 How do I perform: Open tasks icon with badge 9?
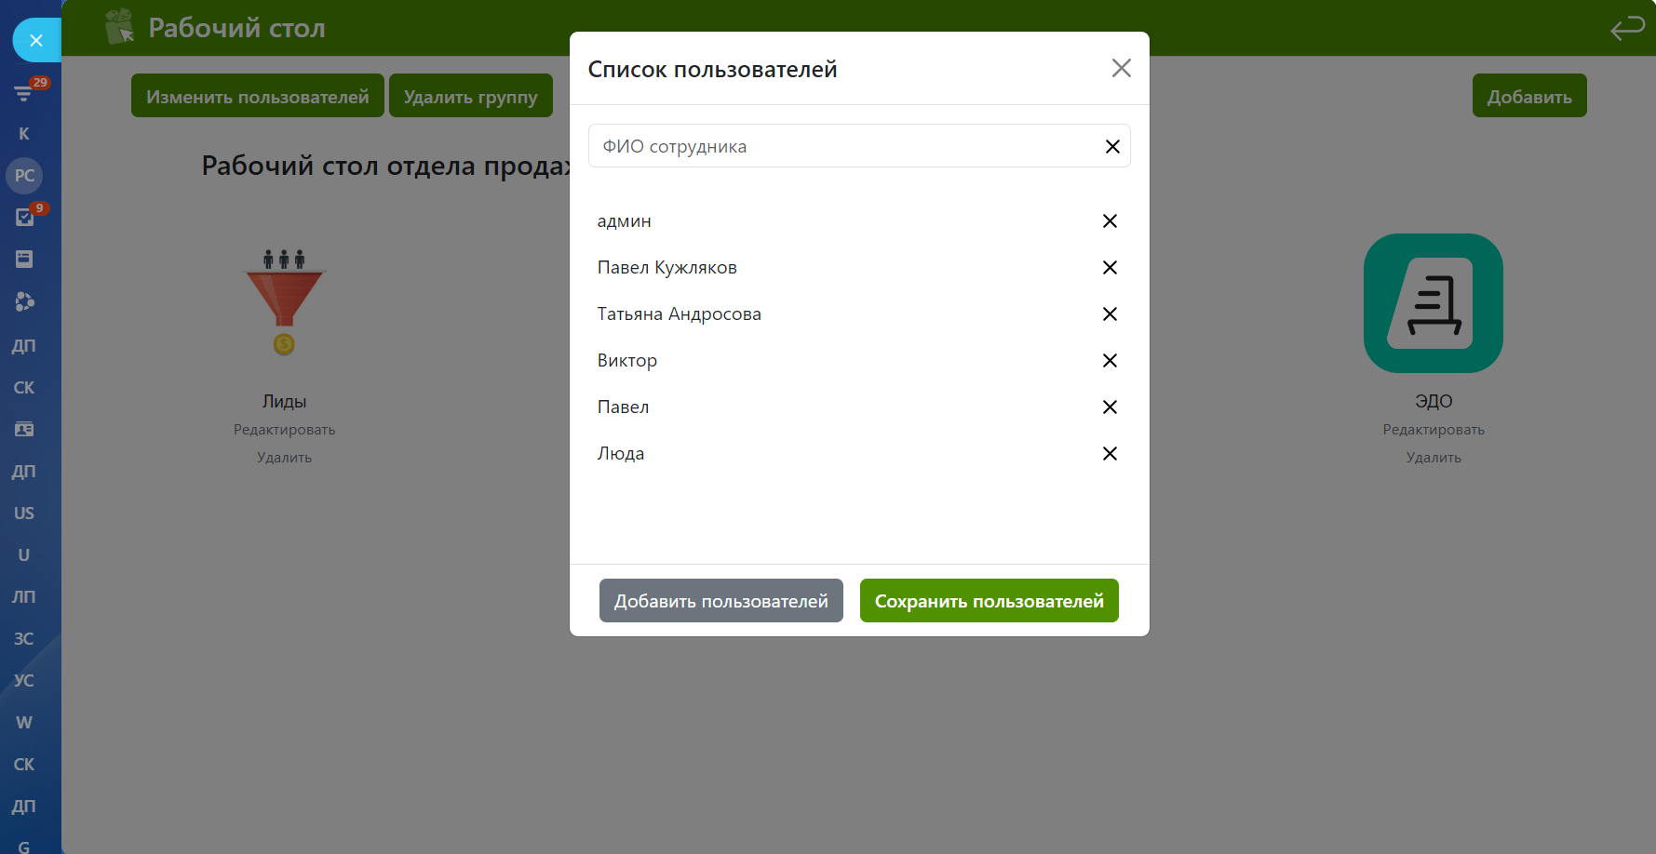click(24, 217)
